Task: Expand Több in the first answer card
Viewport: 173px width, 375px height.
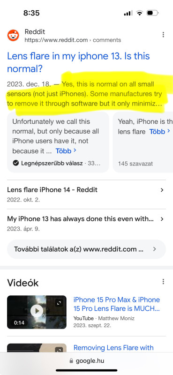Action: click(66, 151)
